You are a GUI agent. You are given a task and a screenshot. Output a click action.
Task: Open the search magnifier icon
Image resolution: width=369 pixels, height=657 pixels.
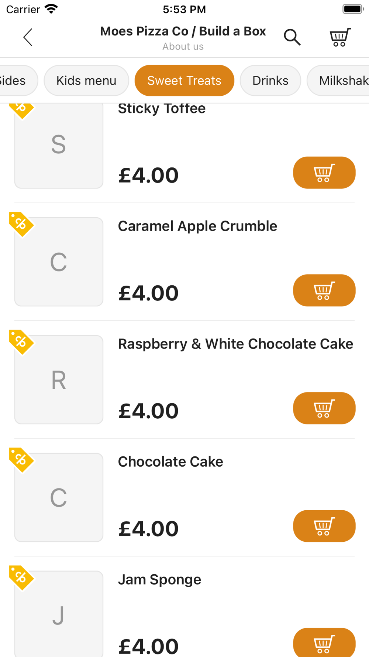[x=292, y=37]
